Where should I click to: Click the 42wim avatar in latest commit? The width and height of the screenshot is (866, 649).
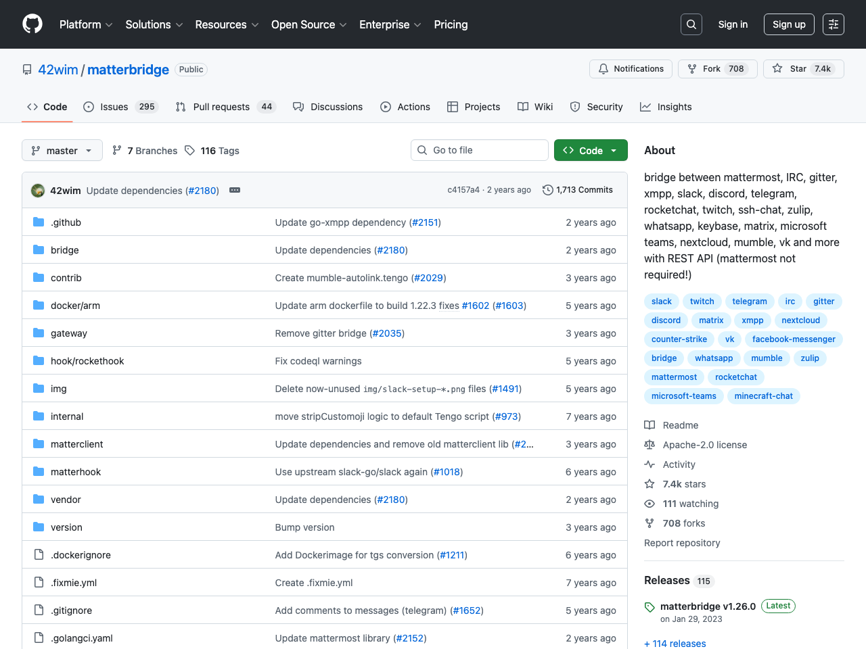point(38,191)
